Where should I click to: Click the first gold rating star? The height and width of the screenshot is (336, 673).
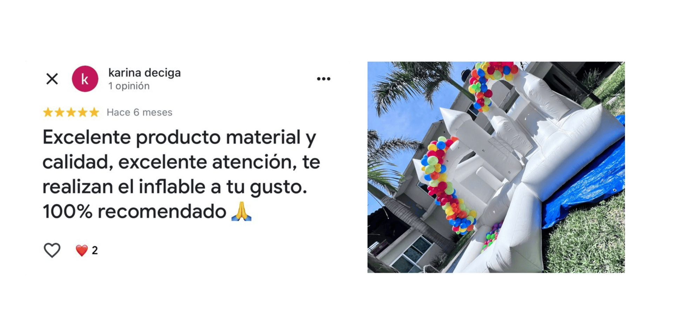48,112
